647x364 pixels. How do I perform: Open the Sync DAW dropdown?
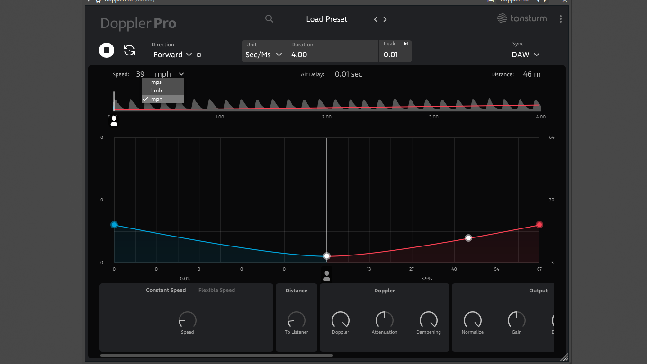click(525, 55)
